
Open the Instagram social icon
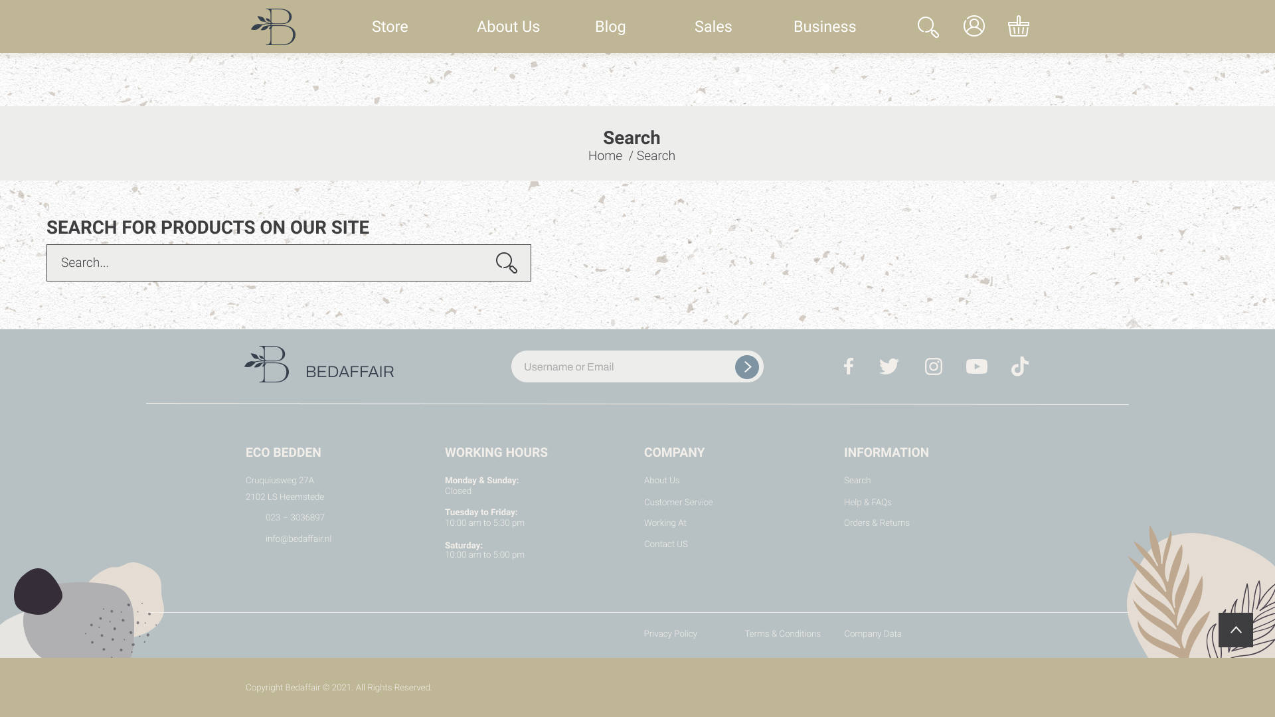click(x=933, y=366)
